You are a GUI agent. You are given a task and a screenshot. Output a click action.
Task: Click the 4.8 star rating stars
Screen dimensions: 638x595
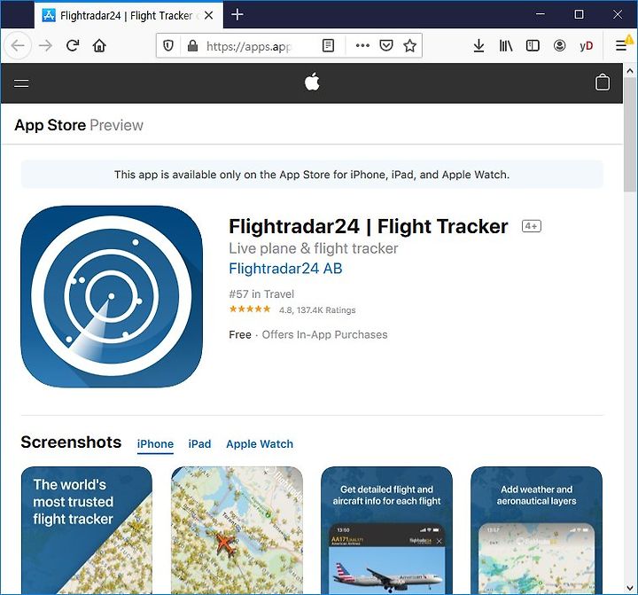coord(250,309)
